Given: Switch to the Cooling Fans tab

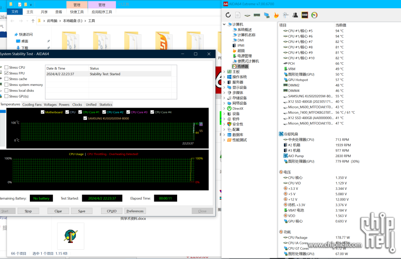Looking at the screenshot, I should pyautogui.click(x=32, y=105).
